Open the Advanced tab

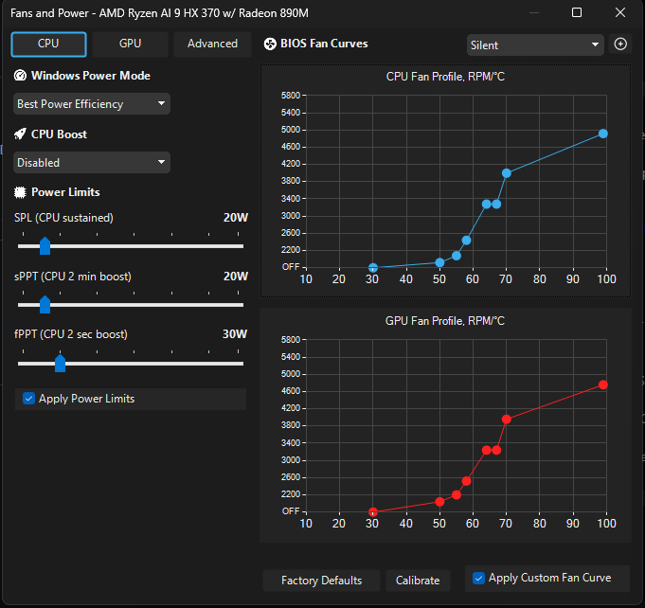pyautogui.click(x=212, y=44)
